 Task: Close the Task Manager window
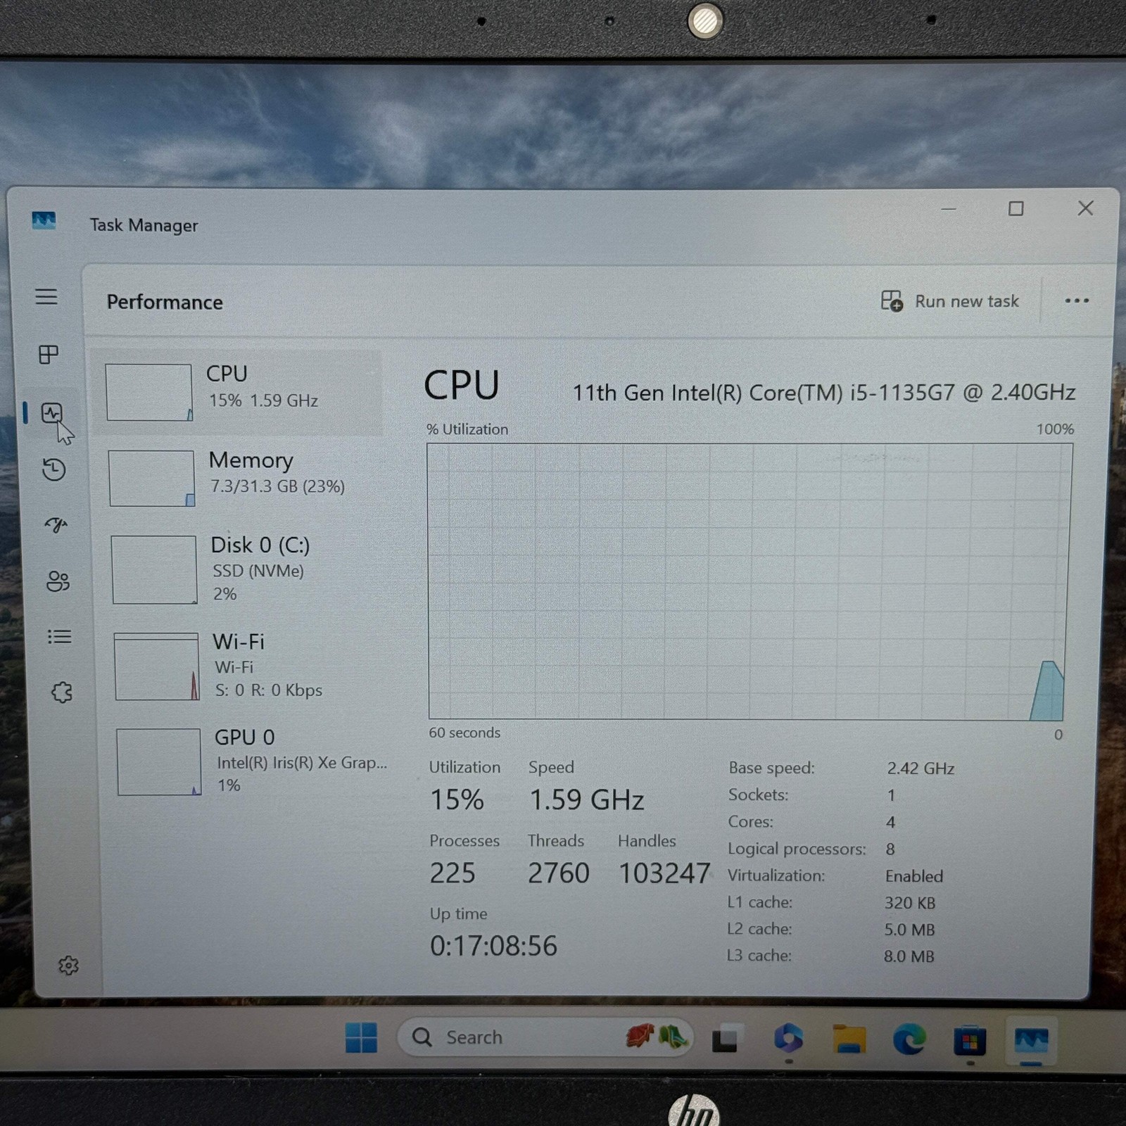coord(1085,208)
